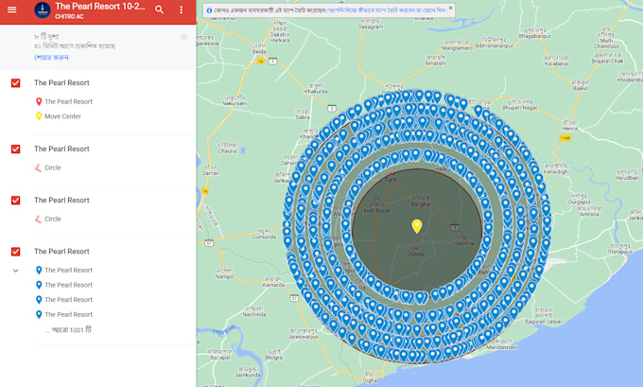
Task: Uncheck the first The Pearl Resort layer
Action: (x=15, y=83)
